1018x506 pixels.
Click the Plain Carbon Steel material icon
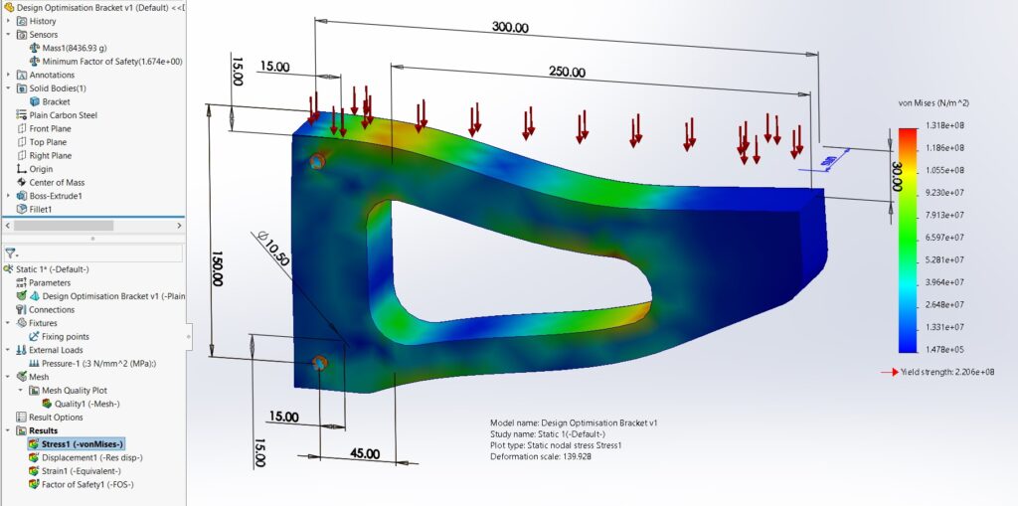(x=21, y=115)
